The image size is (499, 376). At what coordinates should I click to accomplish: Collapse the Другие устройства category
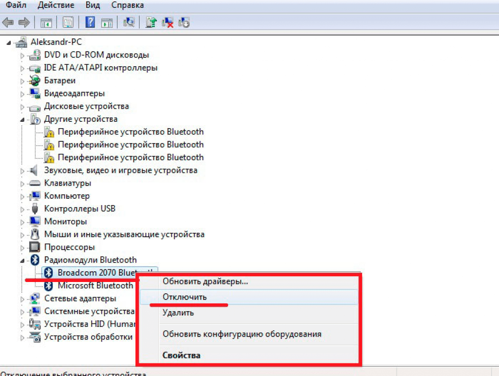pos(22,120)
